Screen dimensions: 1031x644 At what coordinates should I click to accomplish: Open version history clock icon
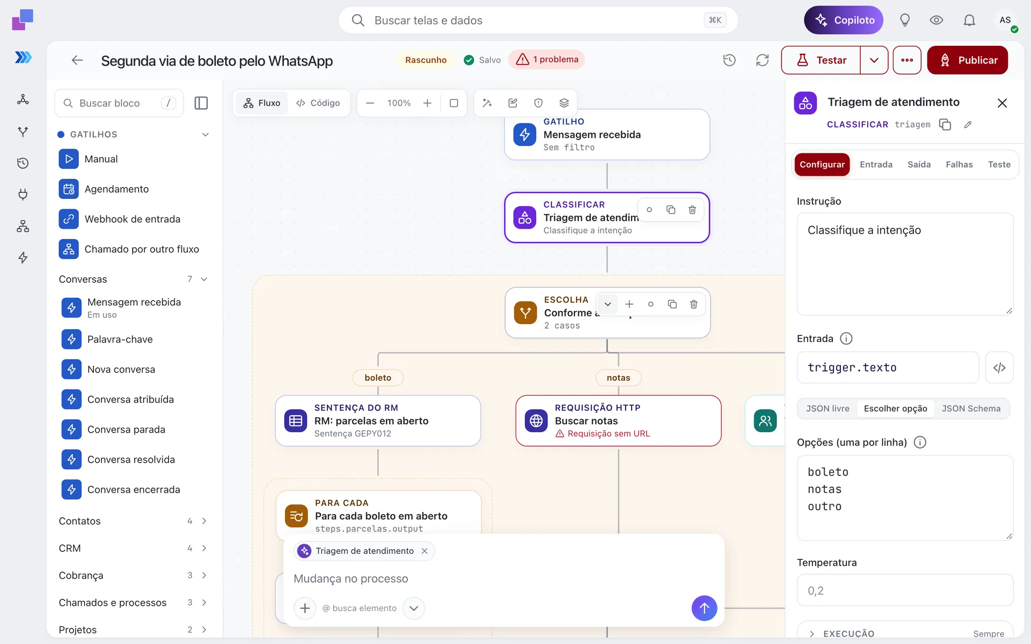click(x=729, y=60)
